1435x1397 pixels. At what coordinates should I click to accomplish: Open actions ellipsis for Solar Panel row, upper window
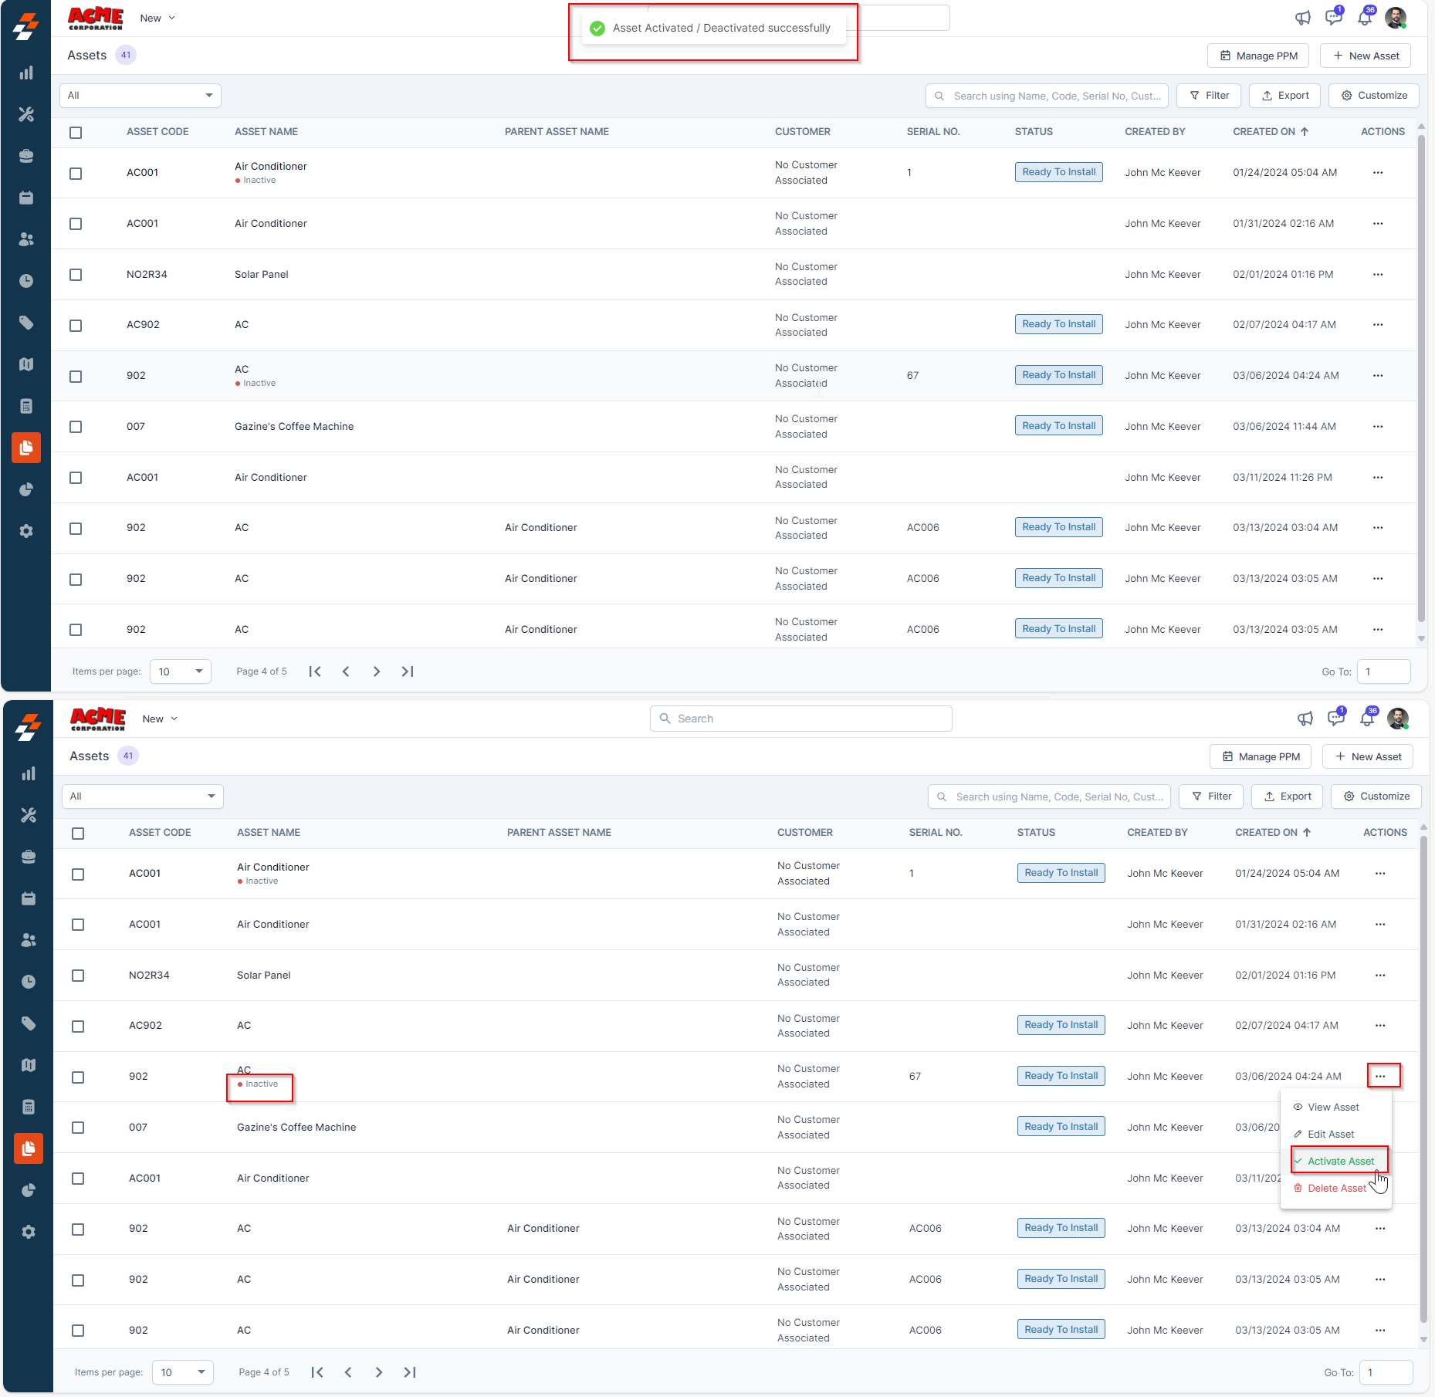(x=1378, y=275)
